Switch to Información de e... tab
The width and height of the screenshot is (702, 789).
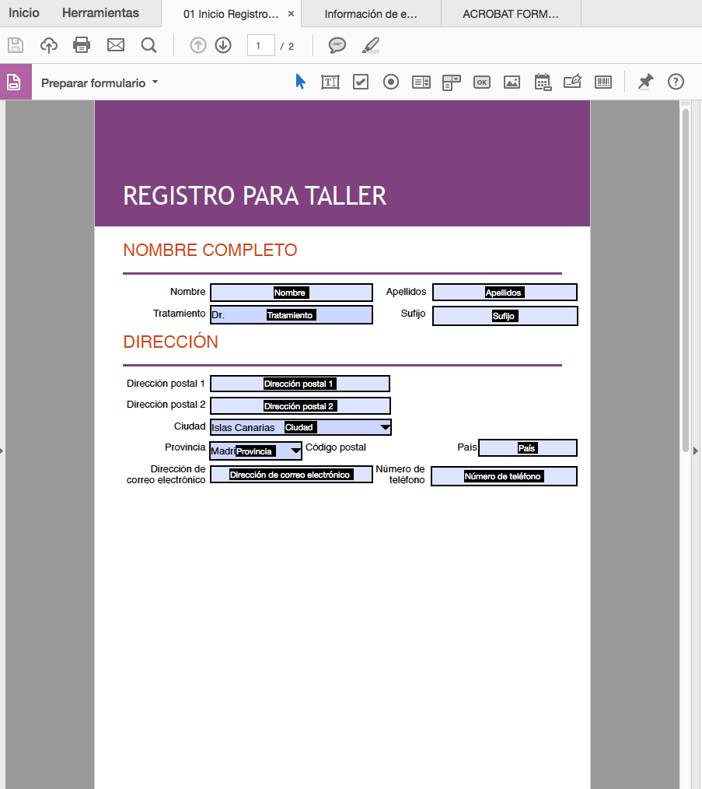coord(371,14)
